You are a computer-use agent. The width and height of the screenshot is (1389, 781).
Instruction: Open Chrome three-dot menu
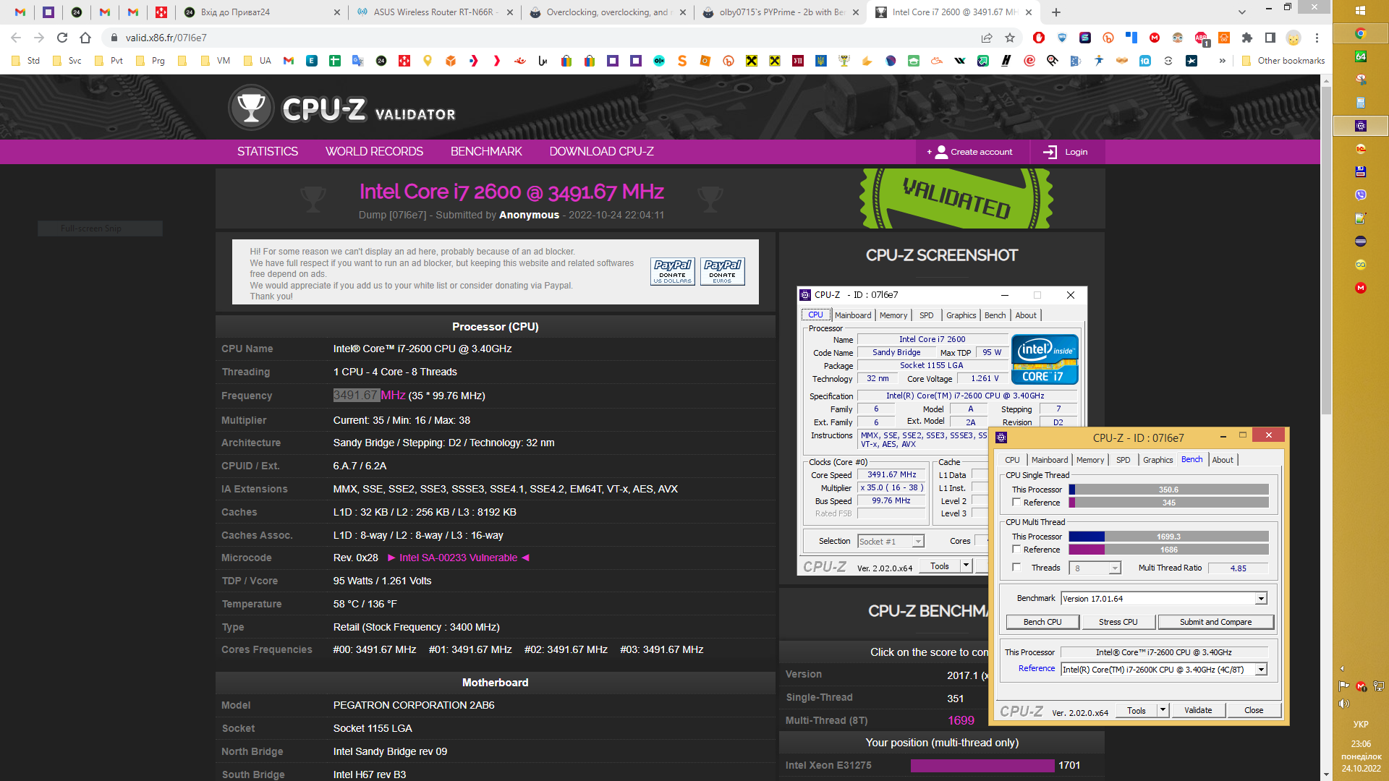point(1317,38)
